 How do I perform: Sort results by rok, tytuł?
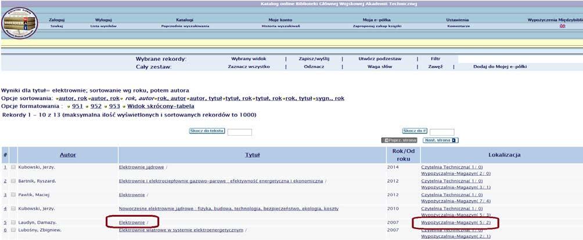(x=298, y=99)
